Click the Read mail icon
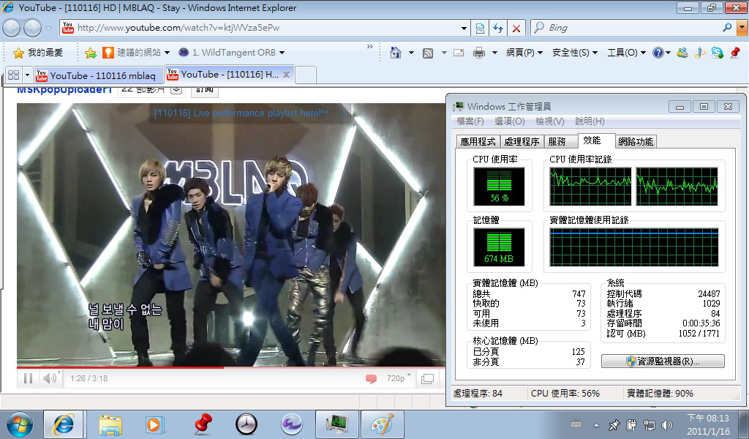749x439 pixels. [459, 53]
